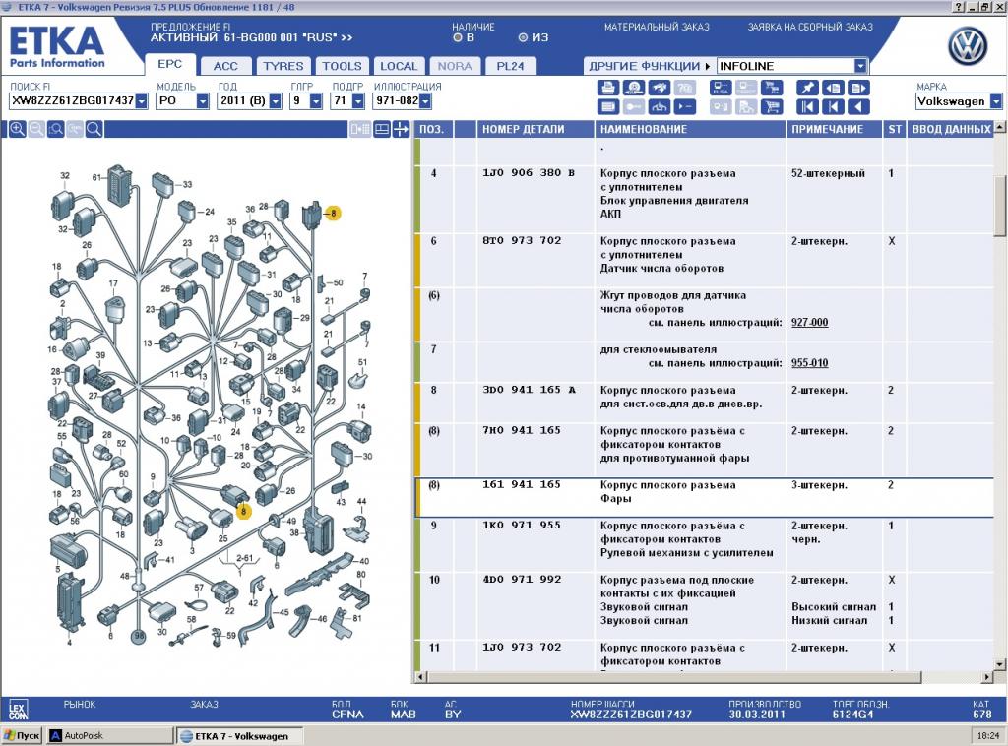Image resolution: width=1008 pixels, height=746 pixels.
Task: Click the LEX COM status bar icon
Action: (x=18, y=710)
